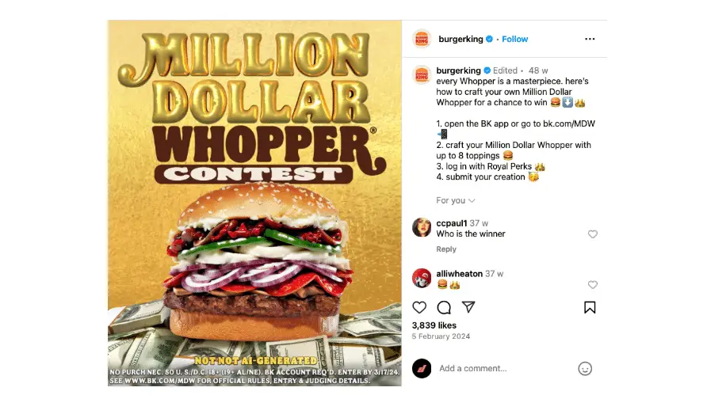This screenshot has height=395, width=707.
Task: Expand the For you comments filter
Action: click(x=456, y=200)
